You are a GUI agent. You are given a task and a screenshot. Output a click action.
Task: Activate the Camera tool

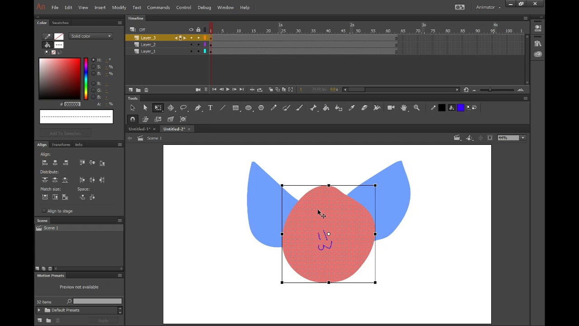coord(391,108)
